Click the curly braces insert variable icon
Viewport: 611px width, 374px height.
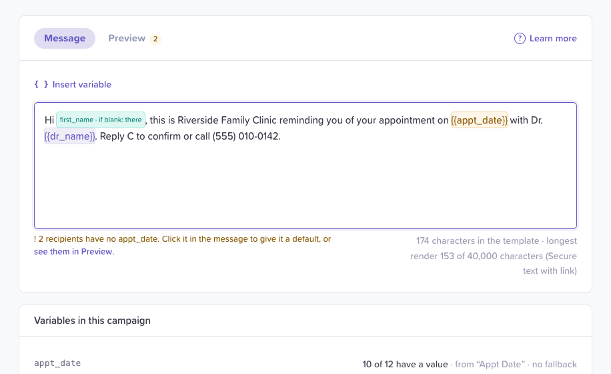click(x=41, y=84)
